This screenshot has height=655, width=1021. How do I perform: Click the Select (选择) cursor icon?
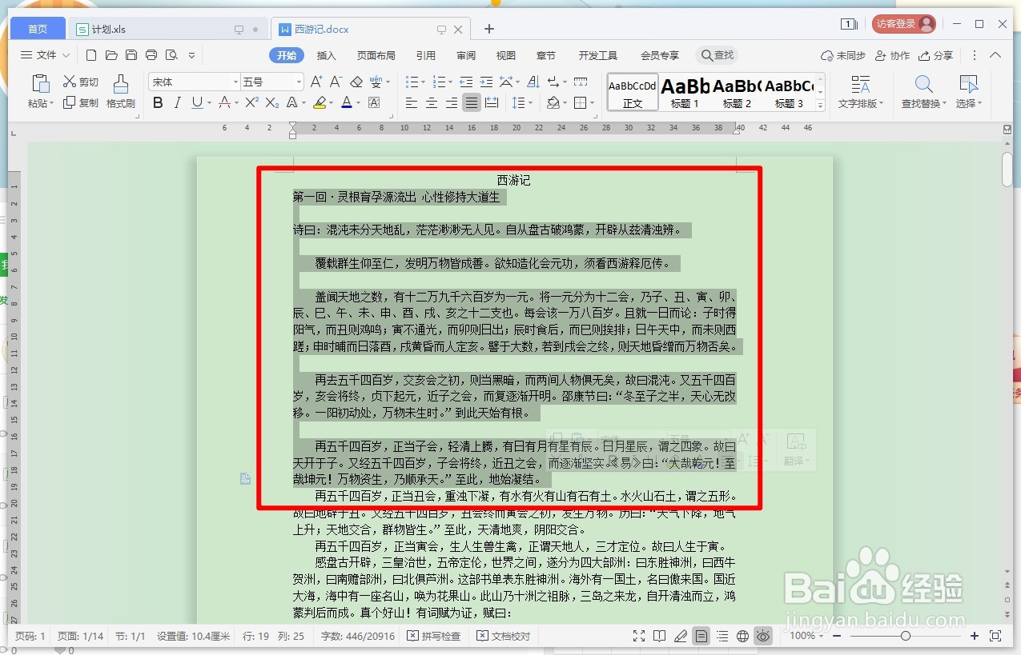(x=969, y=84)
